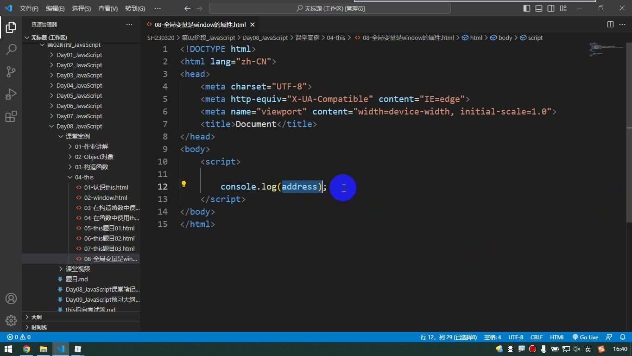
Task: Go forward using the title bar arrow
Action: coord(199,8)
